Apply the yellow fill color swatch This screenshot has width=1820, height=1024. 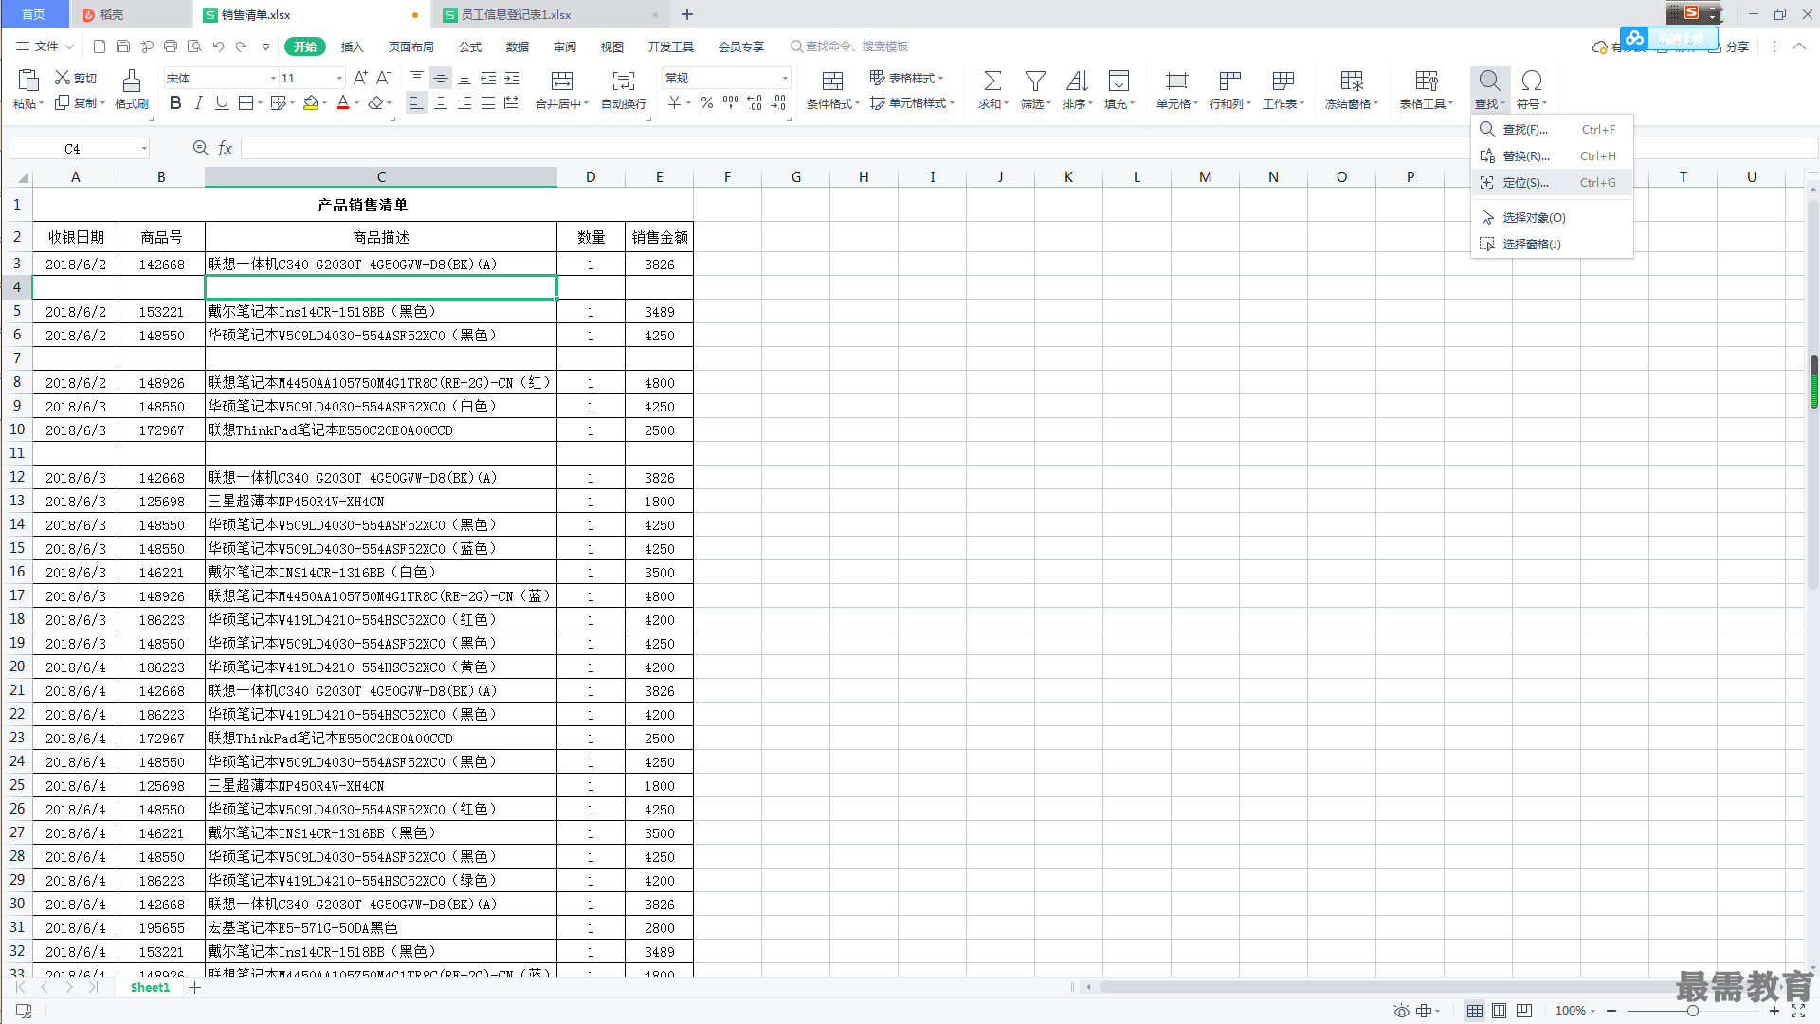[x=311, y=102]
